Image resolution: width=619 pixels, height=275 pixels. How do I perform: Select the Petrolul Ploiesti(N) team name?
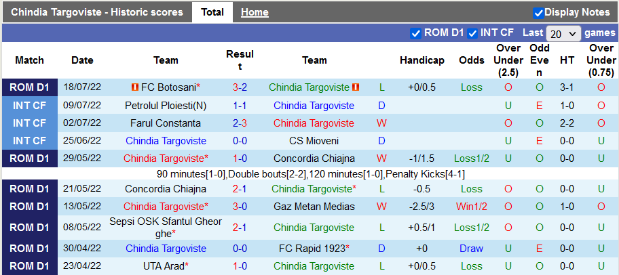tap(166, 106)
